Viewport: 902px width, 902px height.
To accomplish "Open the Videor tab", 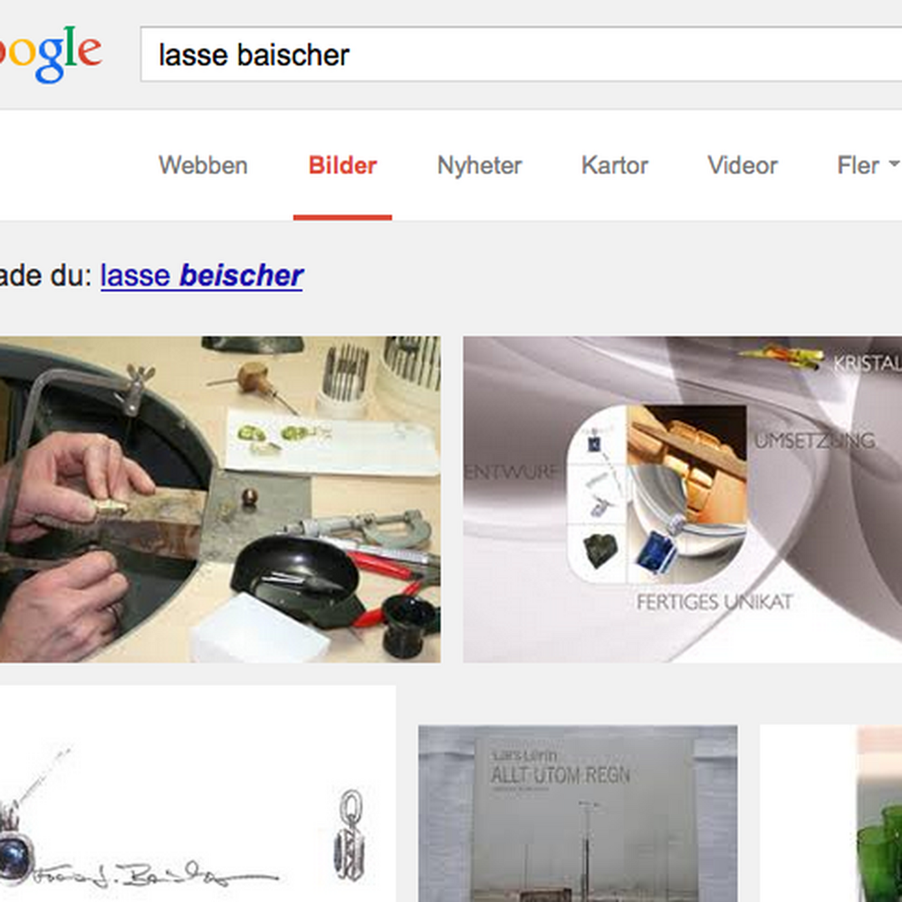I will coord(742,166).
